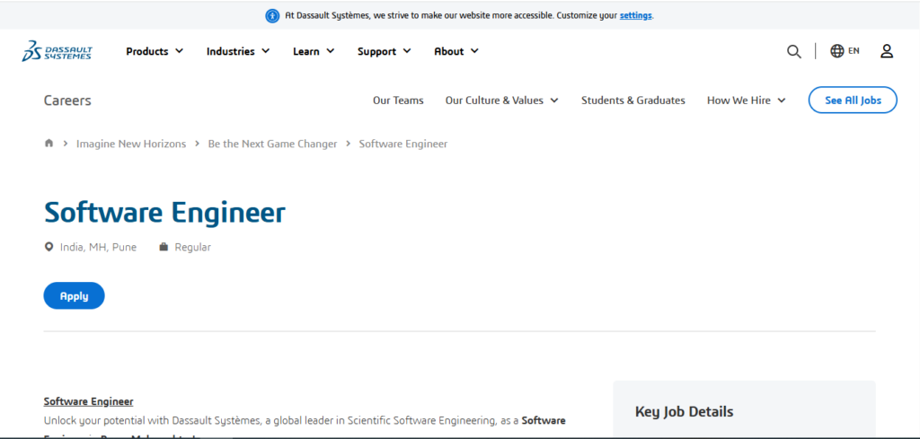Go to home via breadcrumb house icon
Image resolution: width=920 pixels, height=439 pixels.
(x=49, y=143)
